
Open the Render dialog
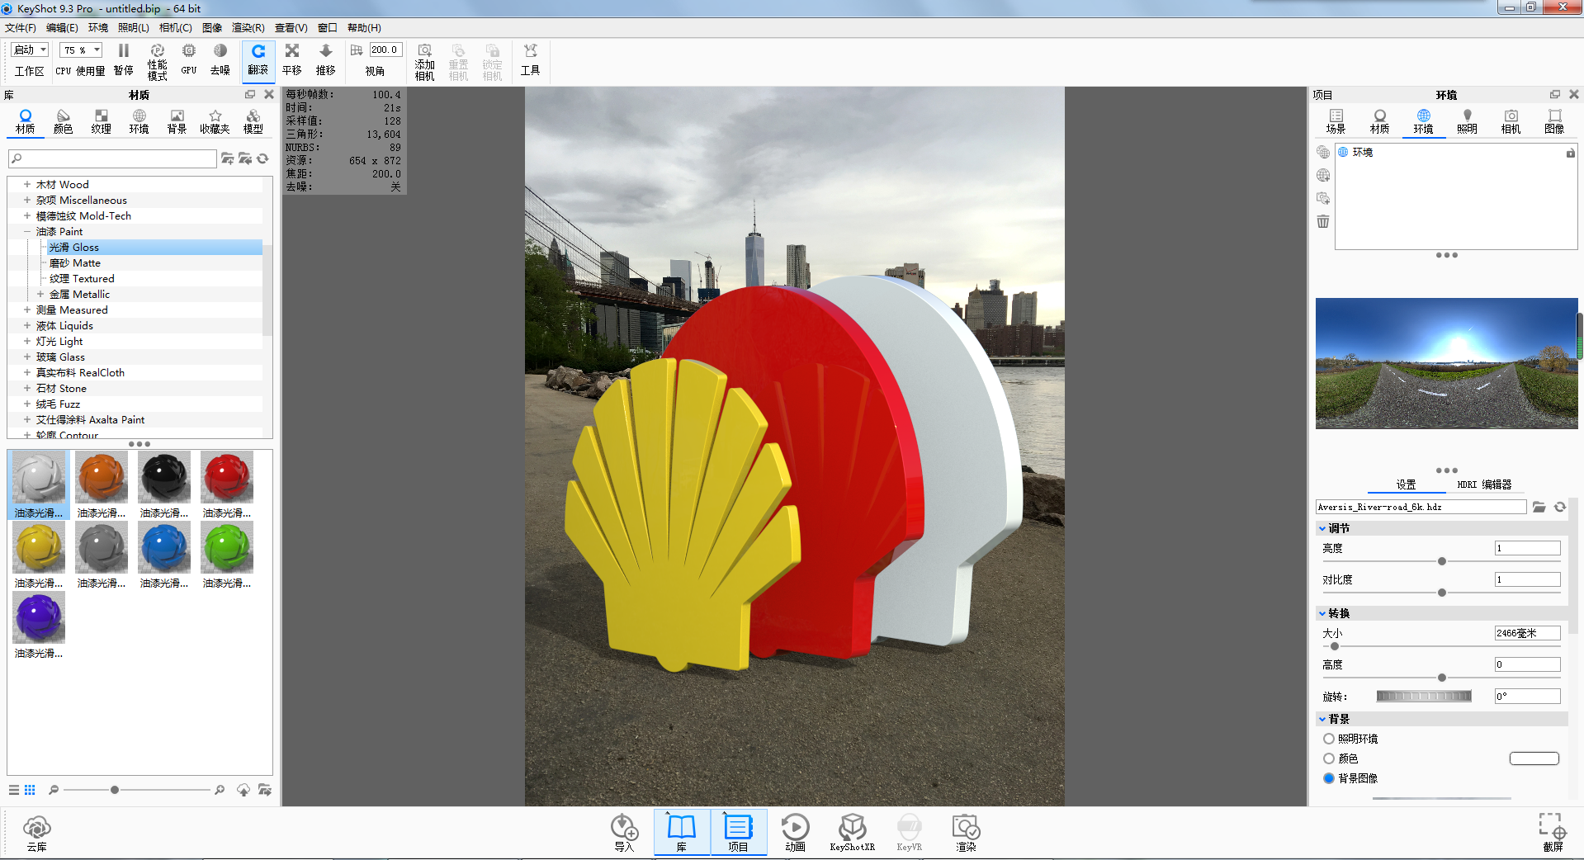pos(966,833)
